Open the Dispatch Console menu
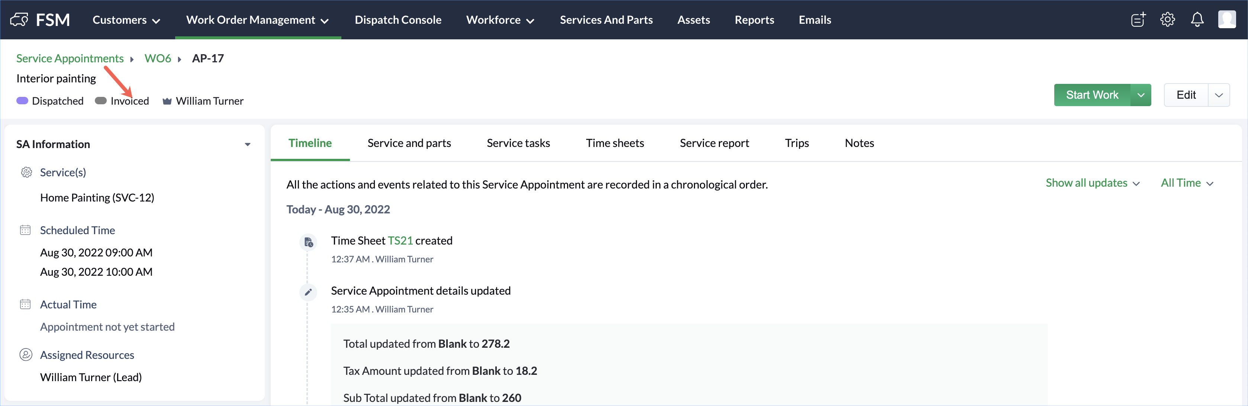 pyautogui.click(x=398, y=20)
